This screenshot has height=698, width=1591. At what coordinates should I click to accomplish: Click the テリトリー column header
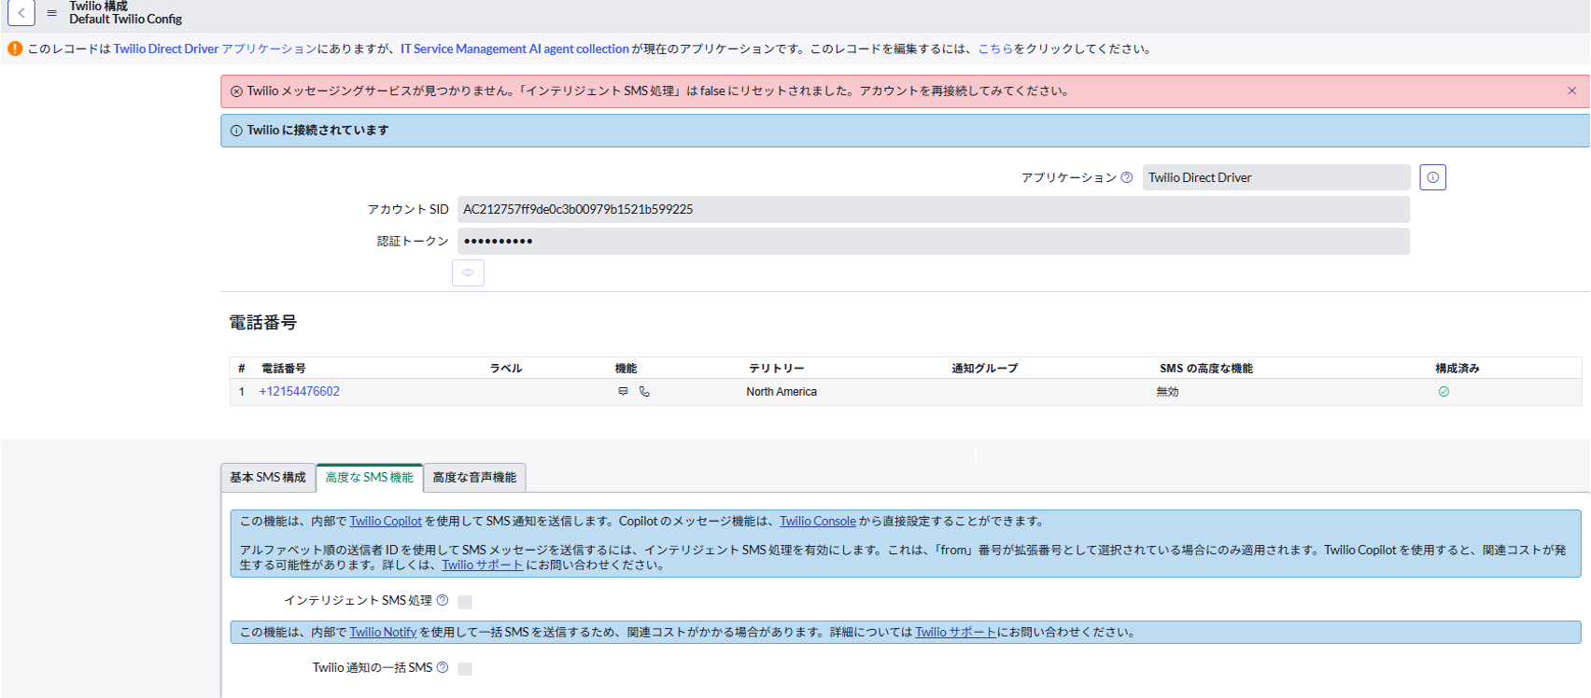point(776,369)
